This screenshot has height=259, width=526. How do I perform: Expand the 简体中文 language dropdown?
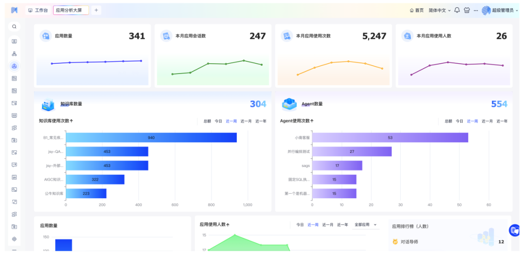439,10
